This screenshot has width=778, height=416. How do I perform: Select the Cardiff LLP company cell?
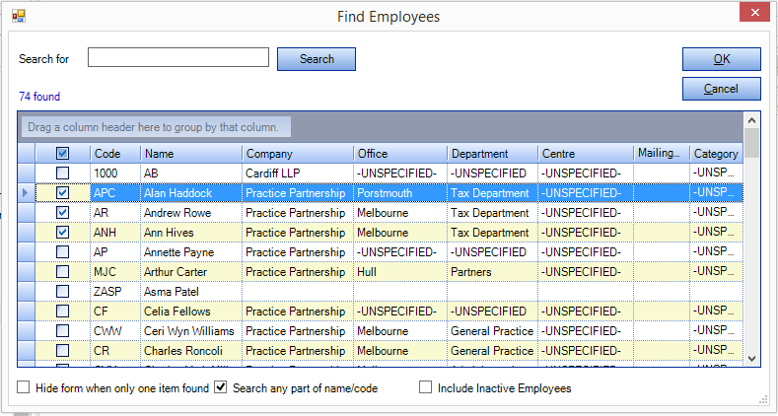pyautogui.click(x=298, y=173)
